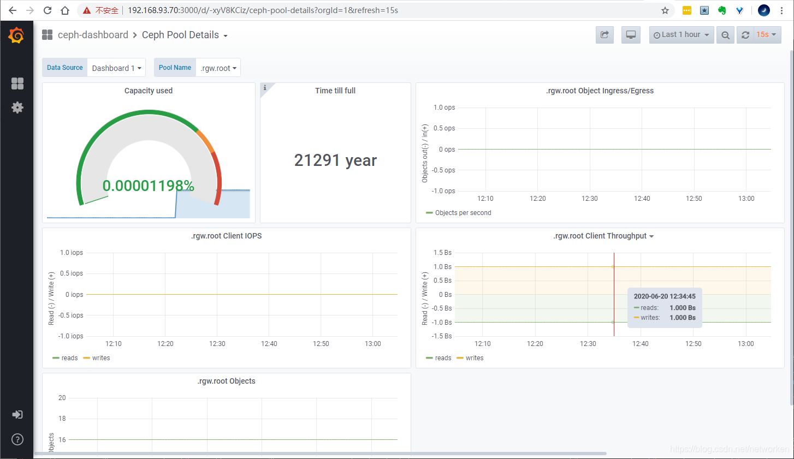Share the dashboard with the share icon
Image resolution: width=794 pixels, height=459 pixels.
605,35
